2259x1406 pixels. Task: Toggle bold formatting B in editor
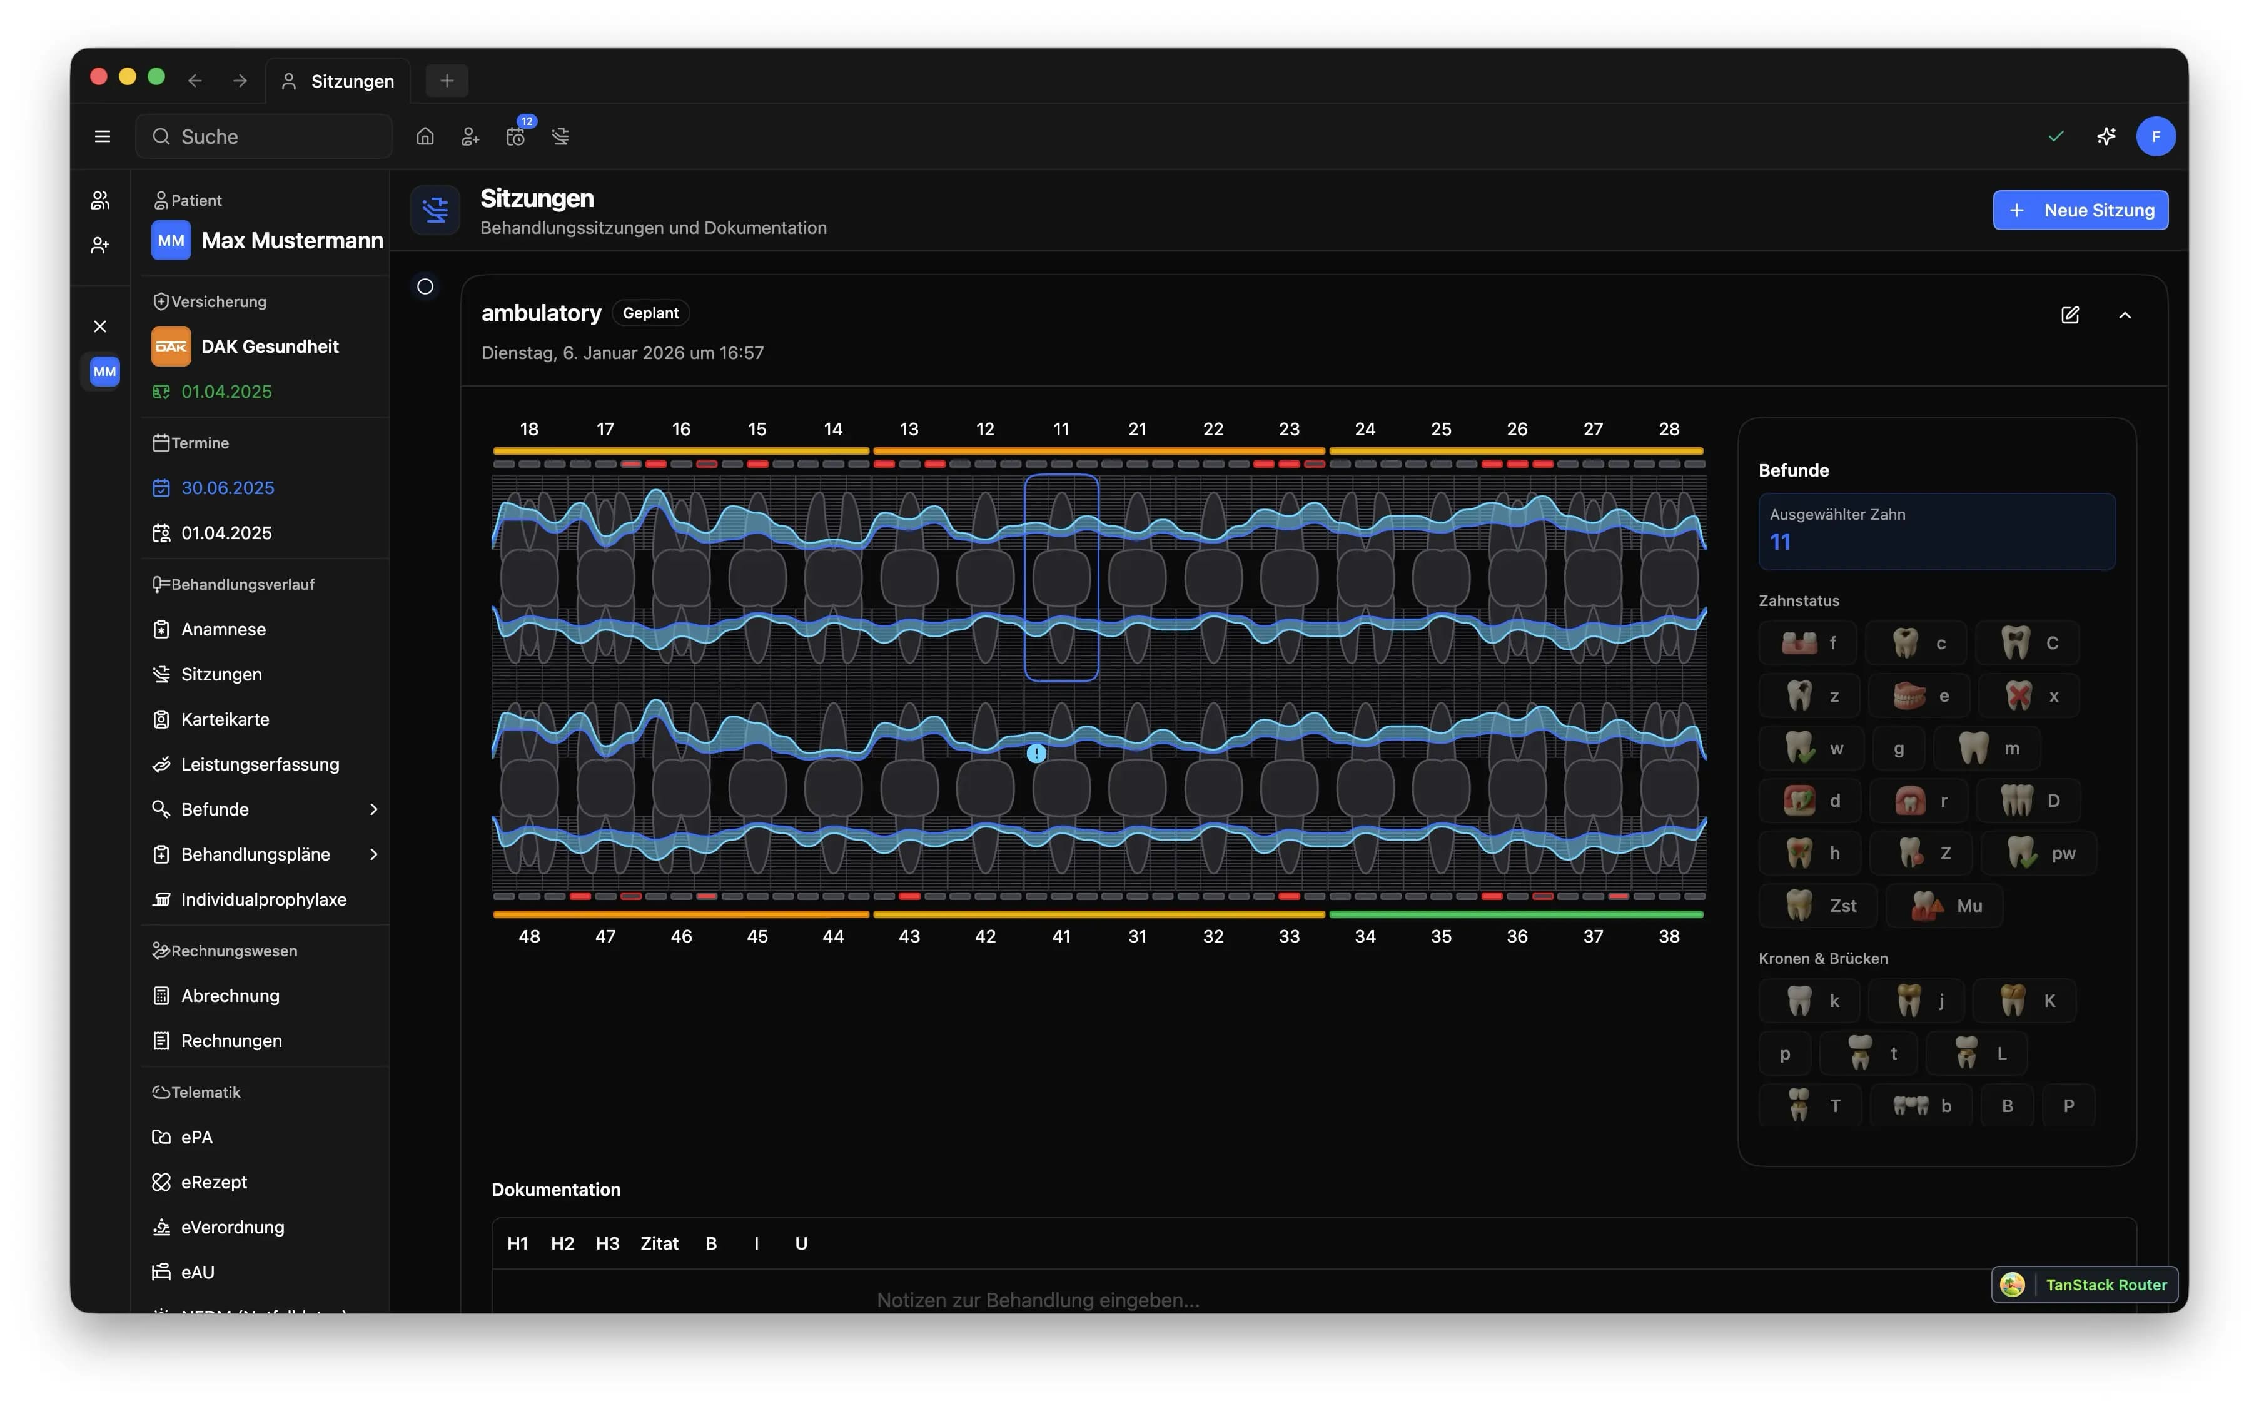coord(711,1243)
